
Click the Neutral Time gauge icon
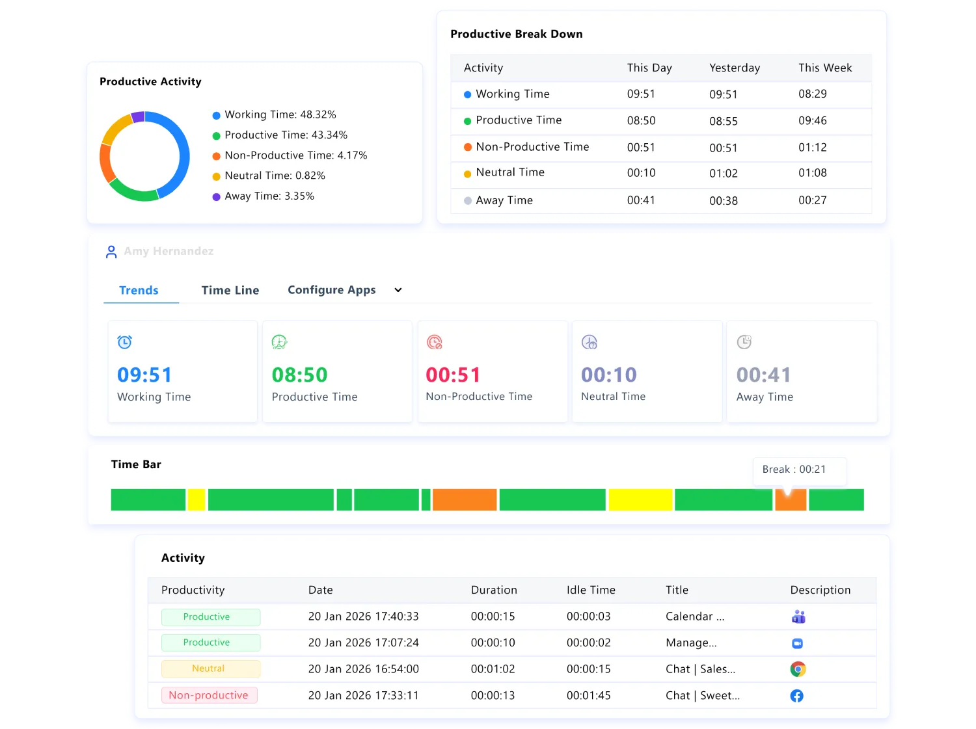point(590,341)
